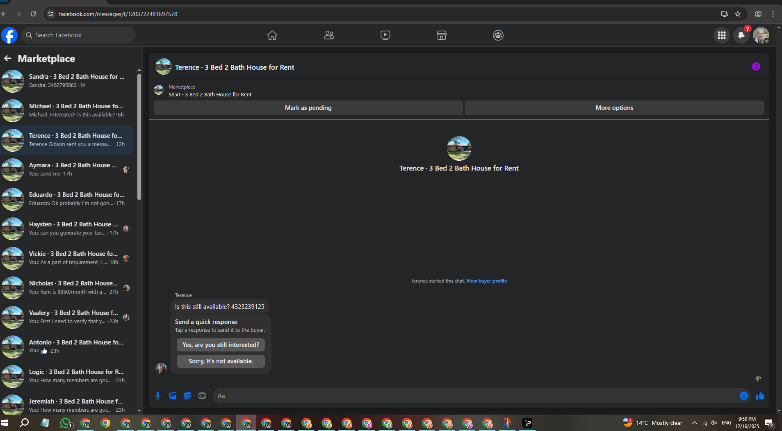Viewport: 782px width, 431px height.
Task: Bookmark this page with the star icon
Action: [x=738, y=14]
